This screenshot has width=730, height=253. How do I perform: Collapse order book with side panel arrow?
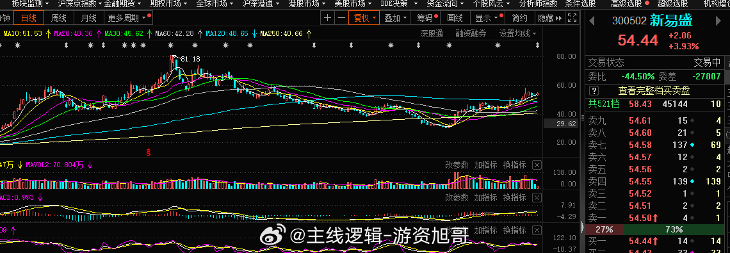583,227
